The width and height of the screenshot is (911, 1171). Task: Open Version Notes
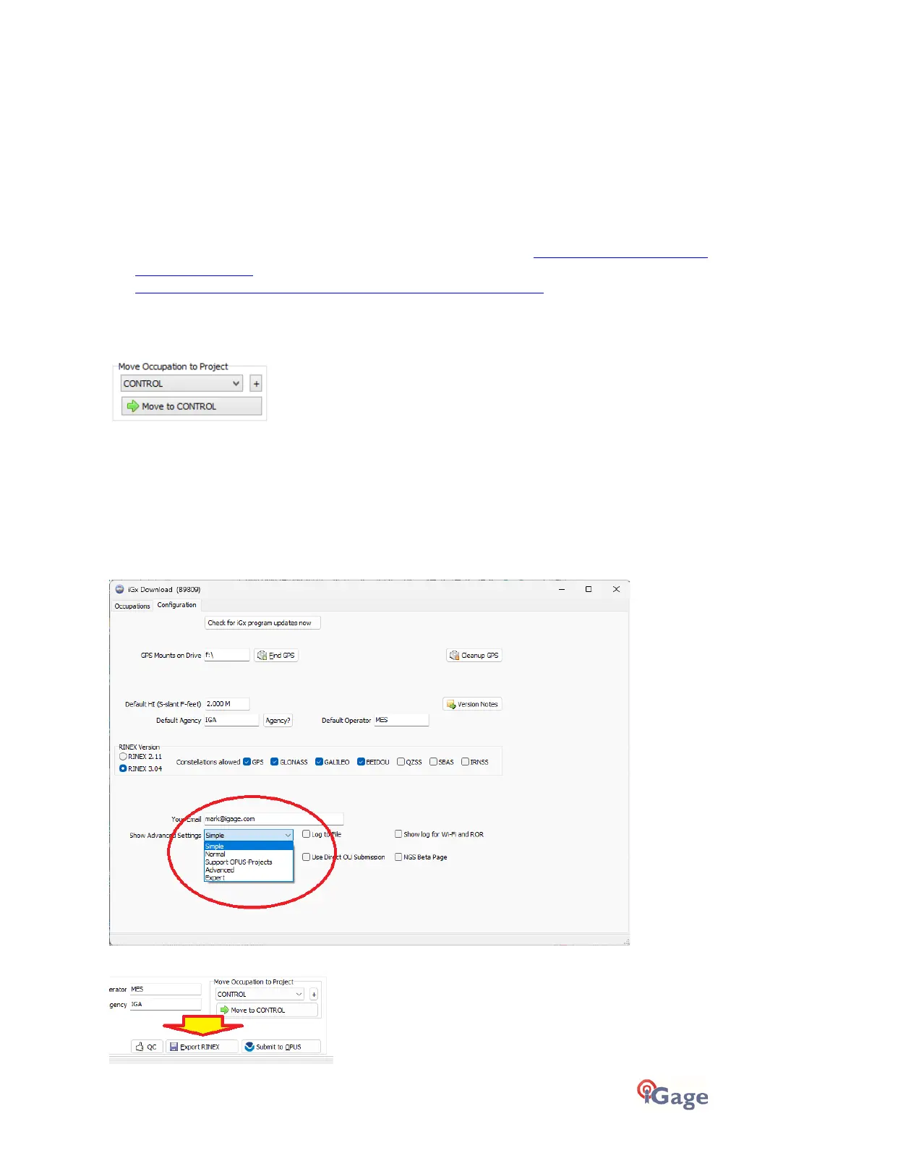(472, 704)
